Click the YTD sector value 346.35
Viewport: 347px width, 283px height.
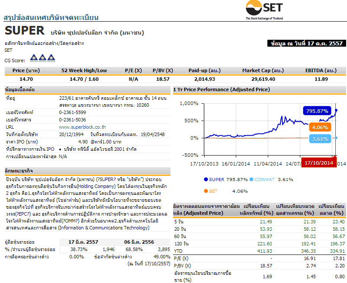click(x=308, y=251)
